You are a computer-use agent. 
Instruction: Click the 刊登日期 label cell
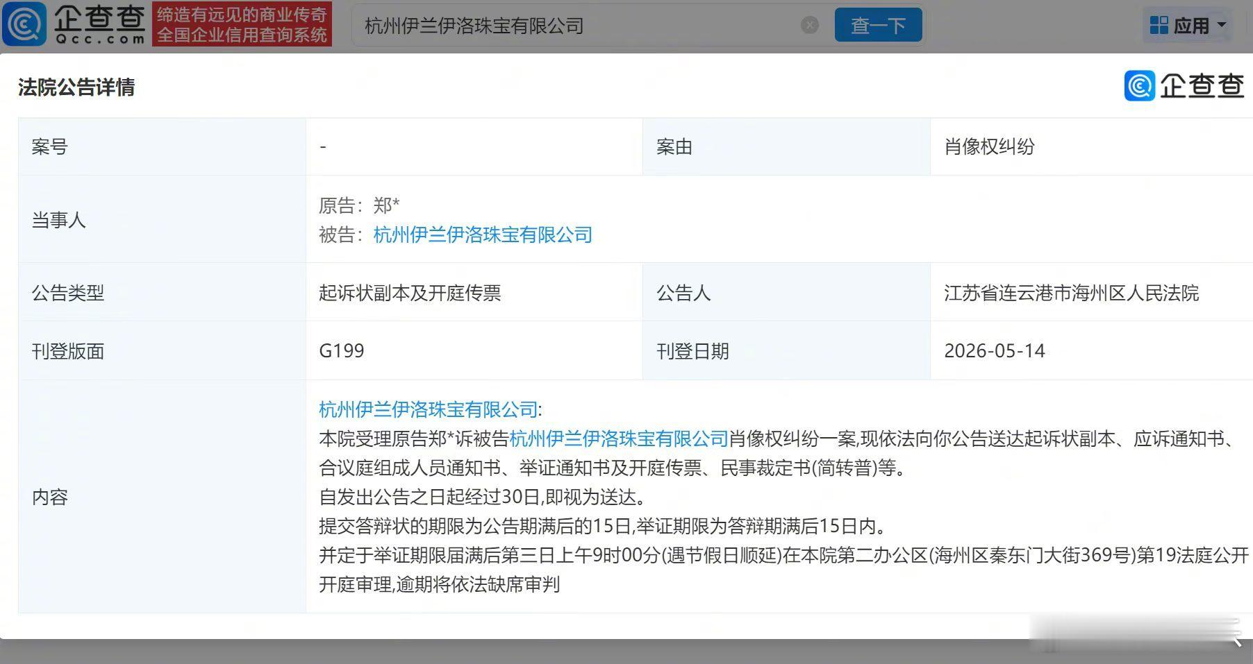786,350
